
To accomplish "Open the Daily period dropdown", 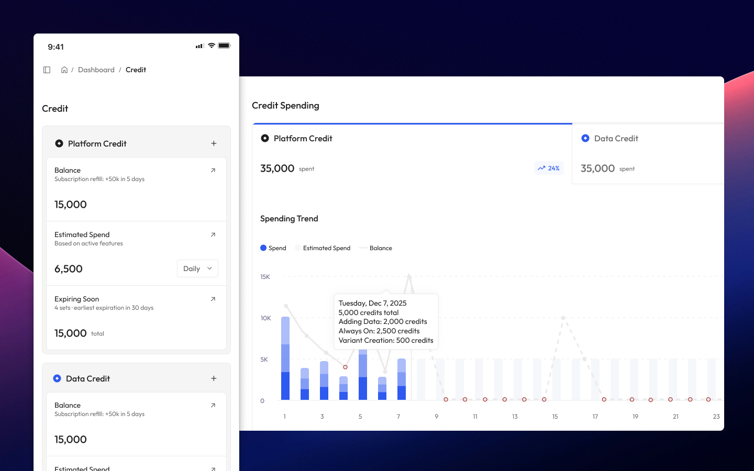I will click(x=197, y=268).
